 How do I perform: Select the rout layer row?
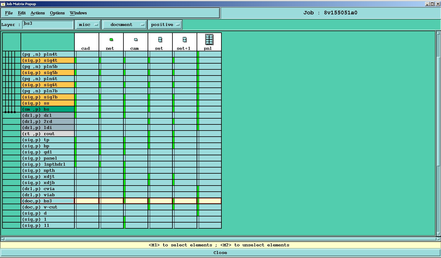pyautogui.click(x=47, y=134)
